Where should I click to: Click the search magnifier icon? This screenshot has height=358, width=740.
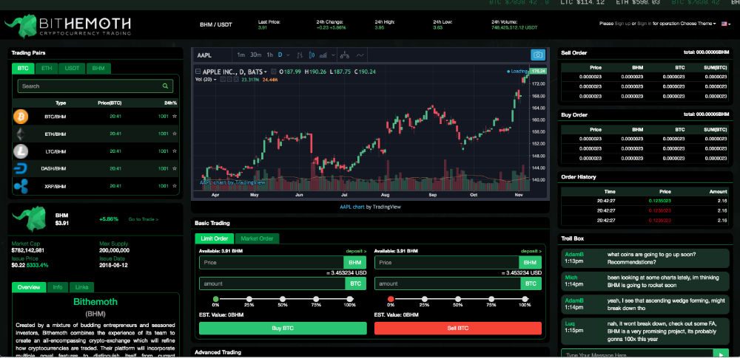point(165,86)
